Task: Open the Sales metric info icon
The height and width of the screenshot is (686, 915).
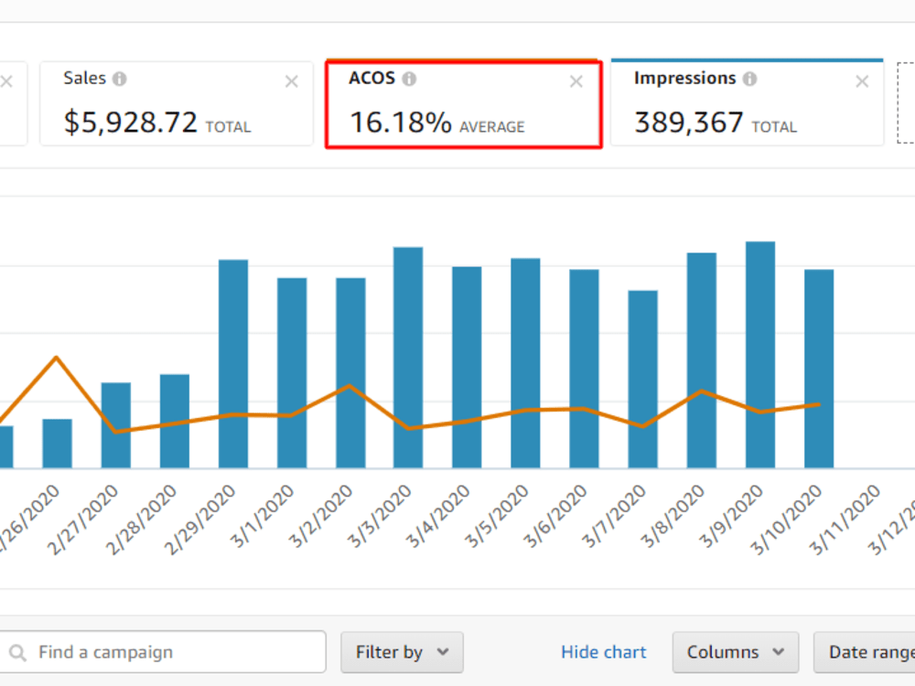Action: point(120,79)
